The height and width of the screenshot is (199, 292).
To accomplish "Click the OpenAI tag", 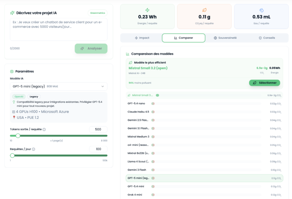I will [19, 97].
